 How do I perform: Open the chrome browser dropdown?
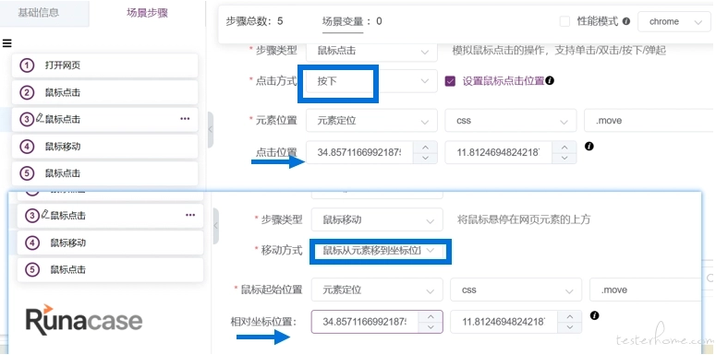(x=674, y=21)
